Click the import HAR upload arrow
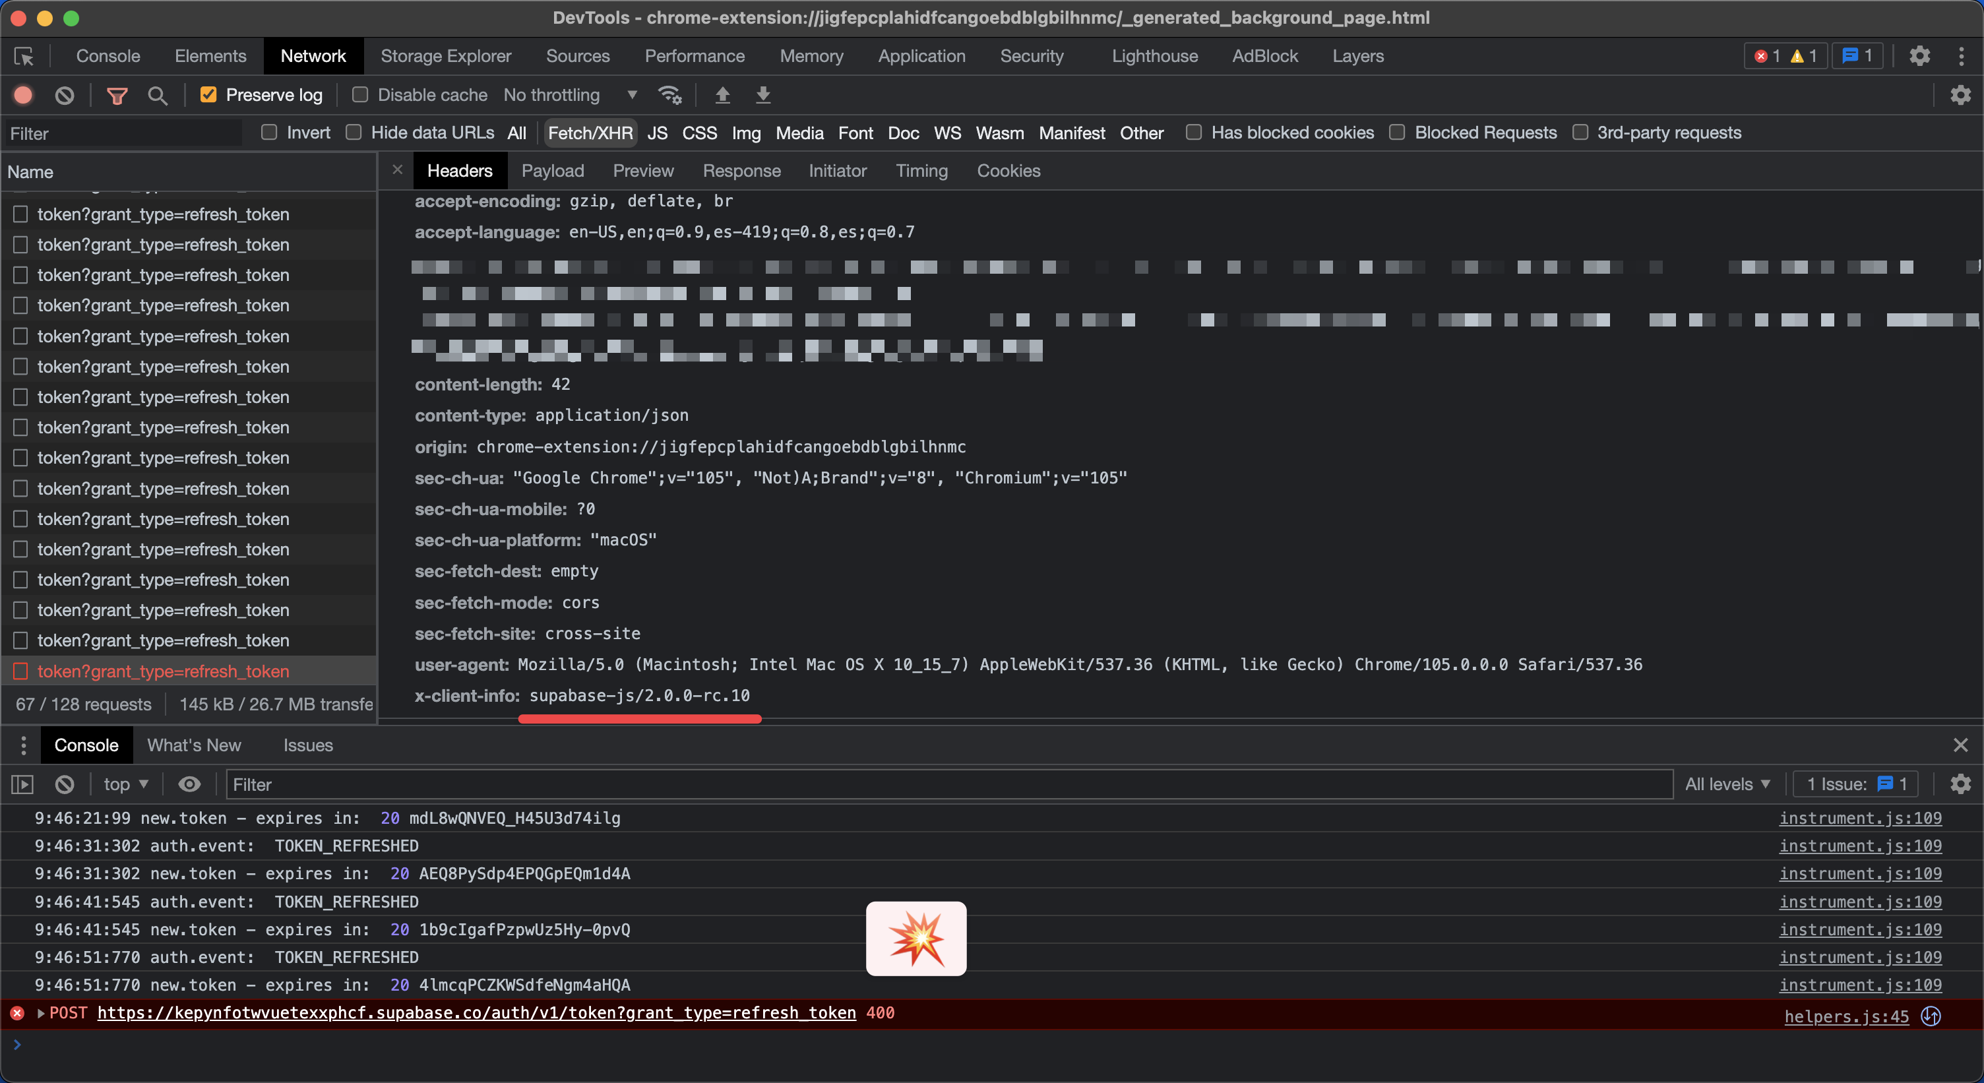 tap(722, 95)
